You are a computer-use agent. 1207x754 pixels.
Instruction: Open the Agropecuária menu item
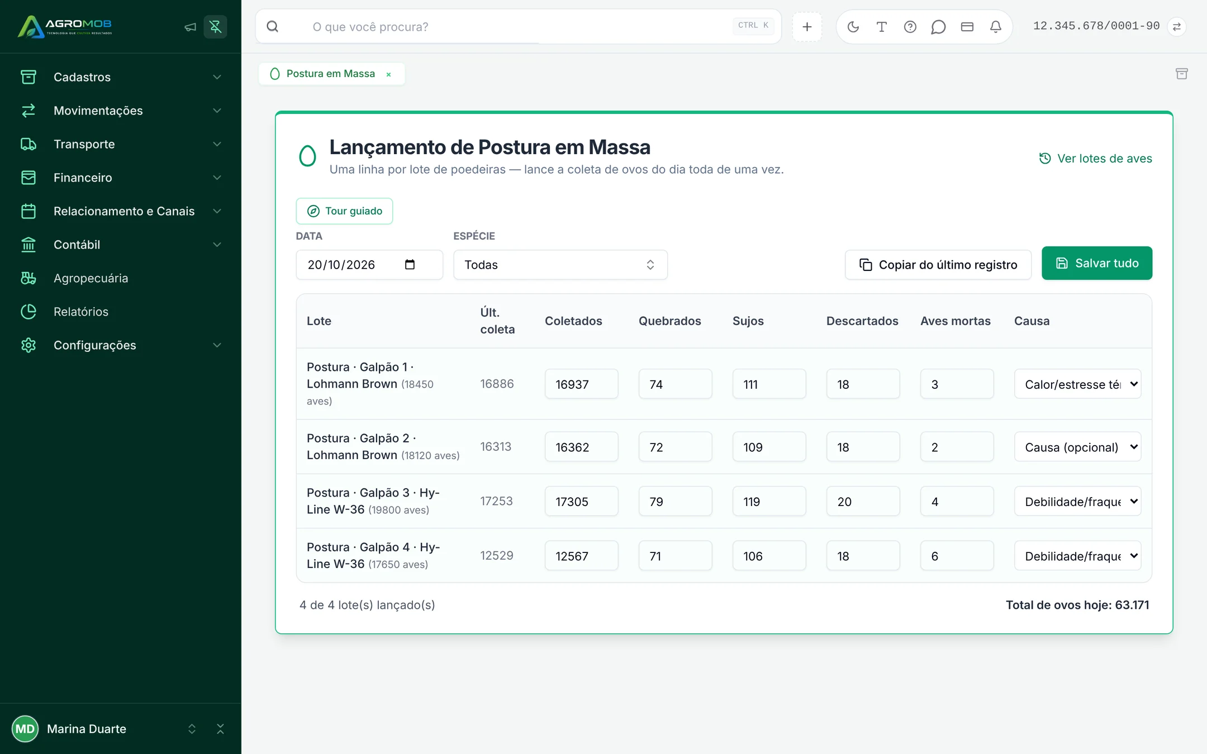121,278
